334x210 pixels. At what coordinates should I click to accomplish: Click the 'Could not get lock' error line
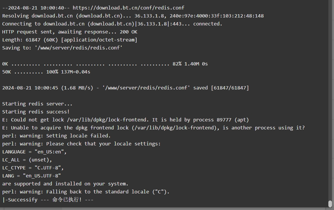click(x=126, y=120)
